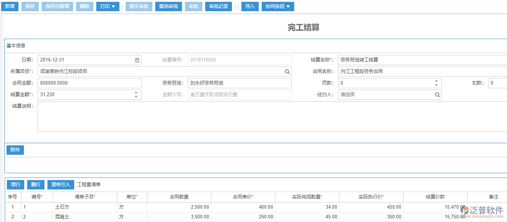Click the 导入 toolbar button
This screenshot has width=507, height=222.
250,7
